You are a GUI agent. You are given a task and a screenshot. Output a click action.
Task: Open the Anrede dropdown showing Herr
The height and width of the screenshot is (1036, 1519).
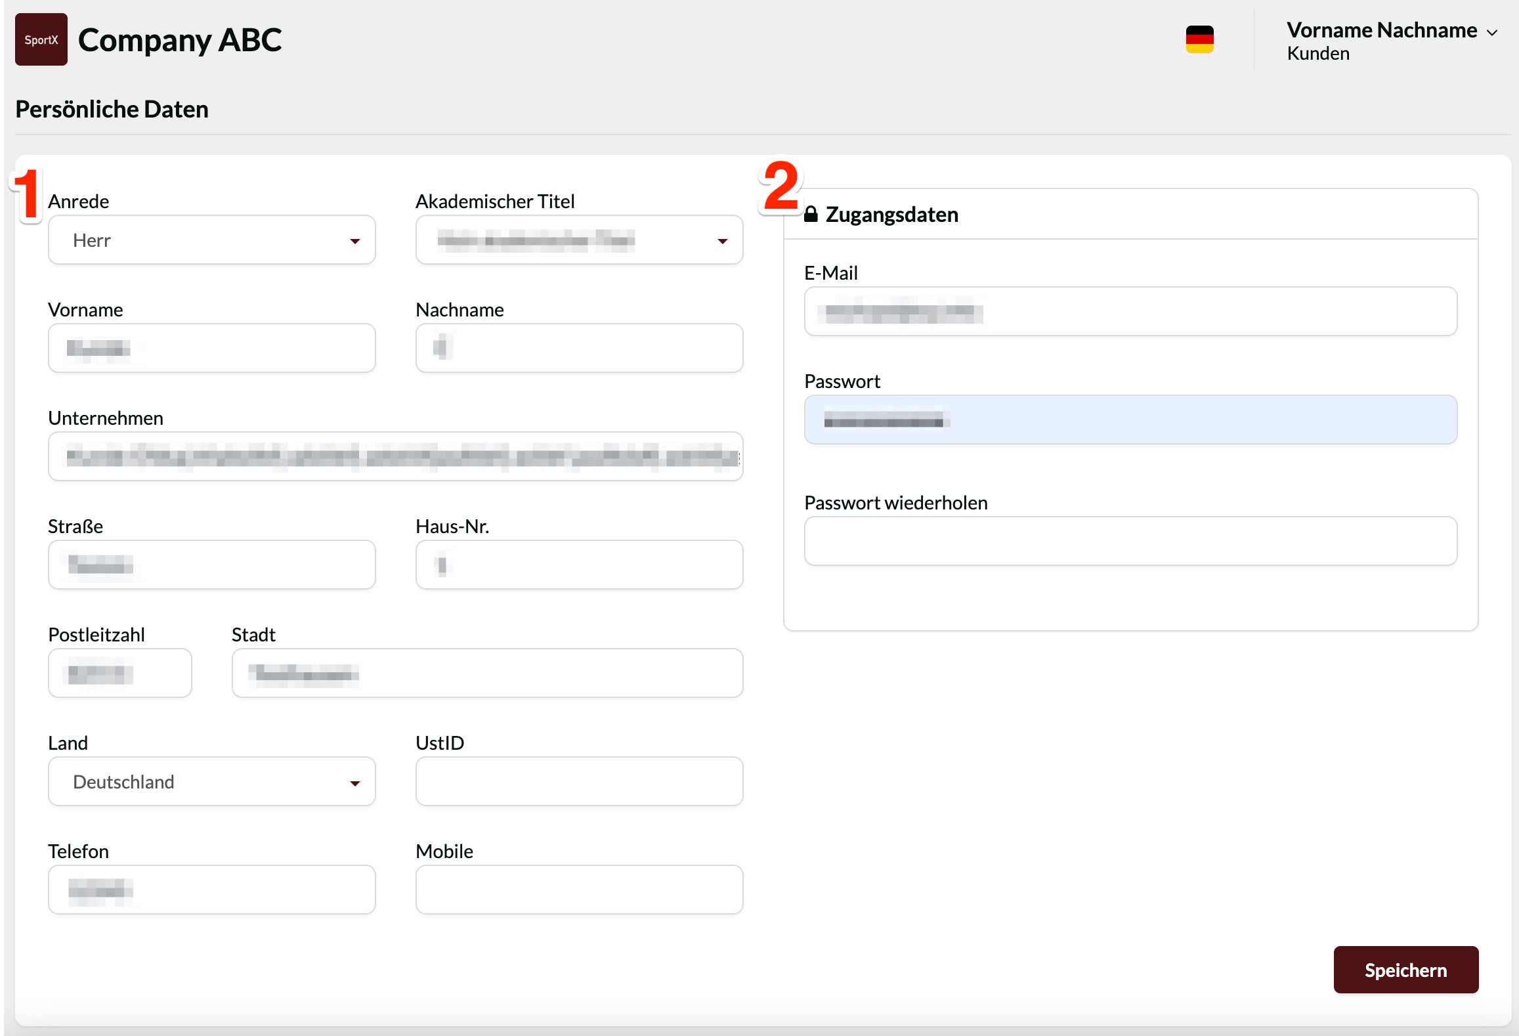pos(211,240)
